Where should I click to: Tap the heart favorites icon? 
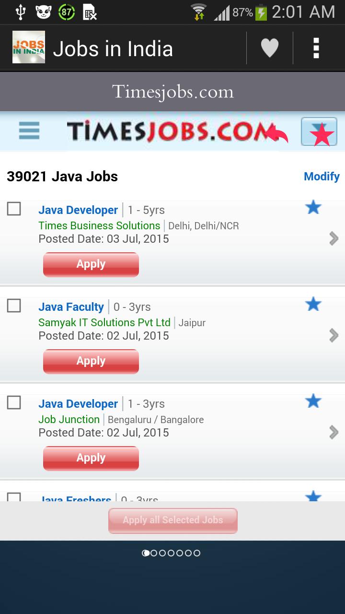click(269, 48)
